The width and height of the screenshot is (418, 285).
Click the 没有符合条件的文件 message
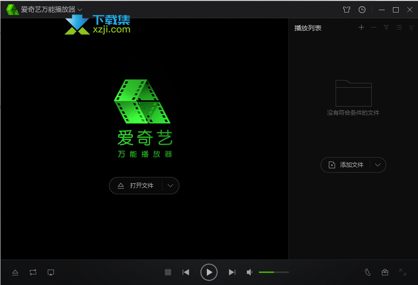(353, 113)
